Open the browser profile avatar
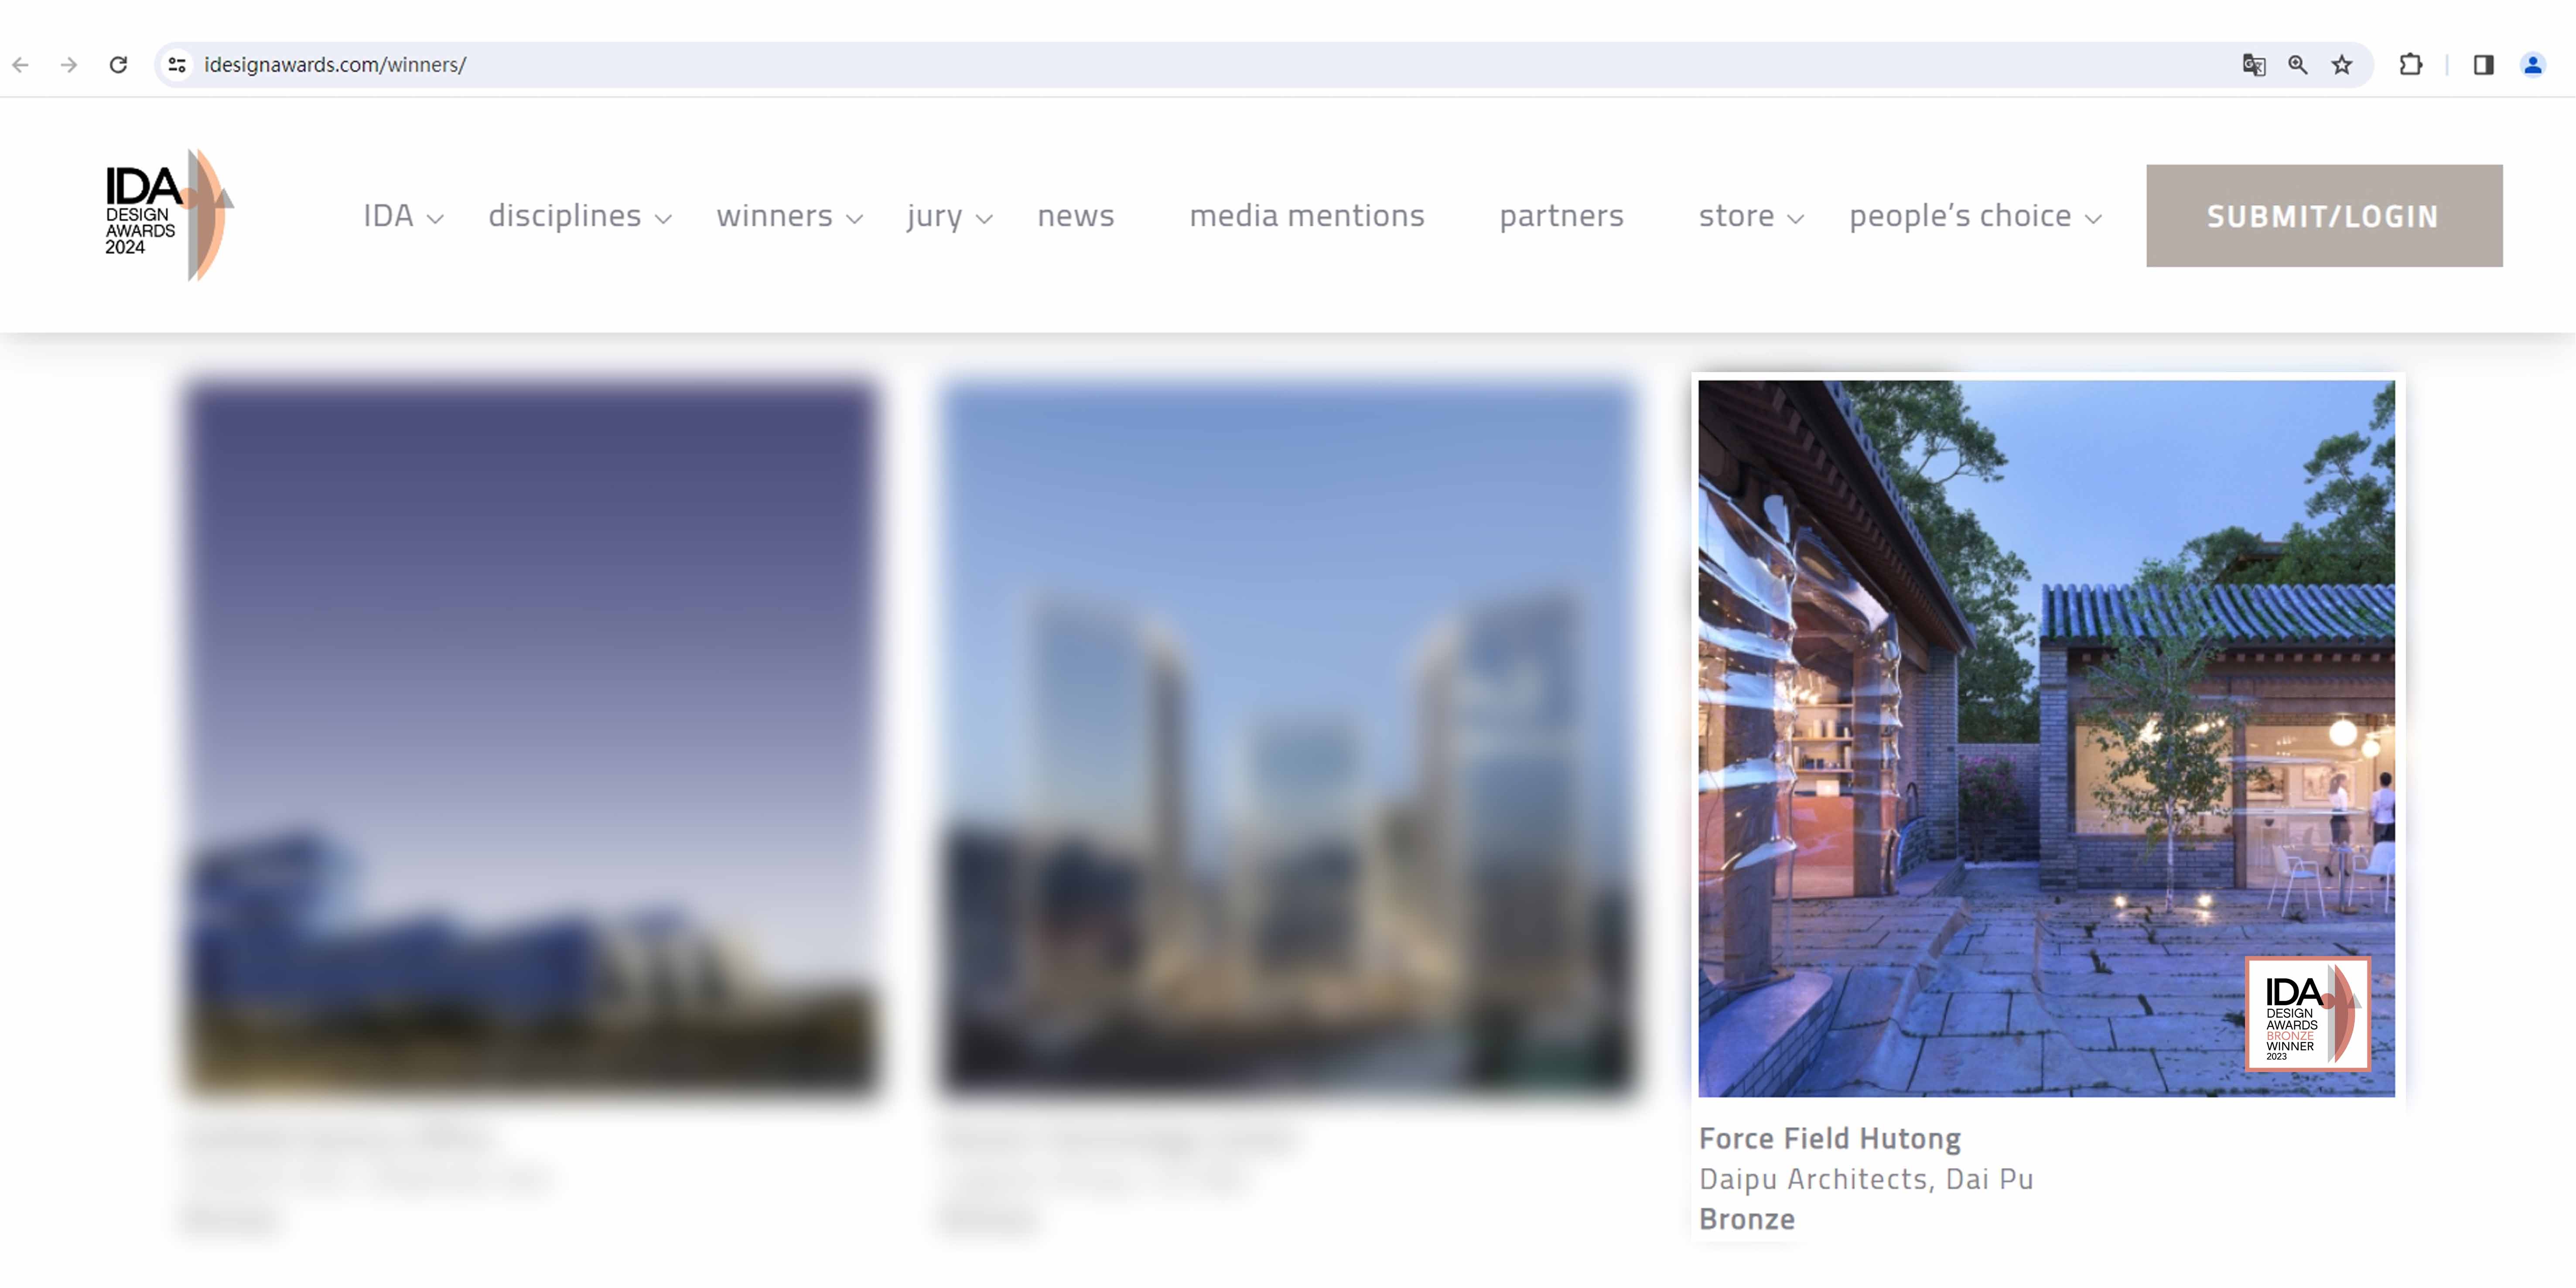The image size is (2576, 1288). (2532, 65)
